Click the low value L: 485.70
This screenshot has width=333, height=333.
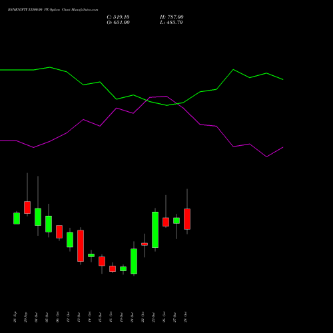(x=171, y=23)
